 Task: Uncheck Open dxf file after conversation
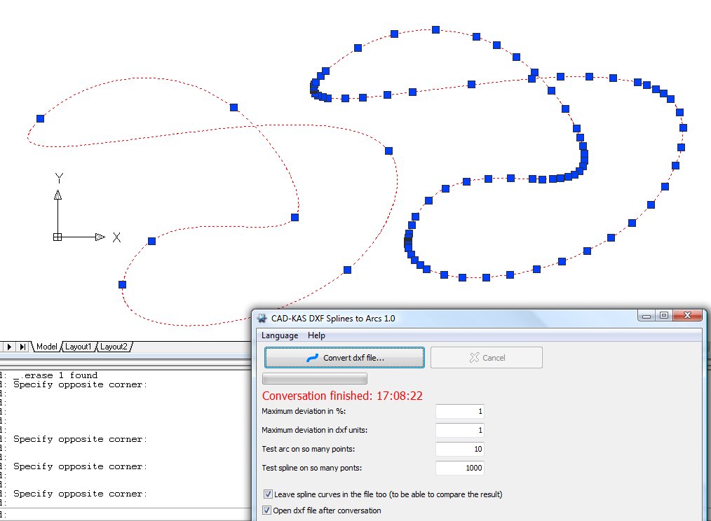click(269, 510)
